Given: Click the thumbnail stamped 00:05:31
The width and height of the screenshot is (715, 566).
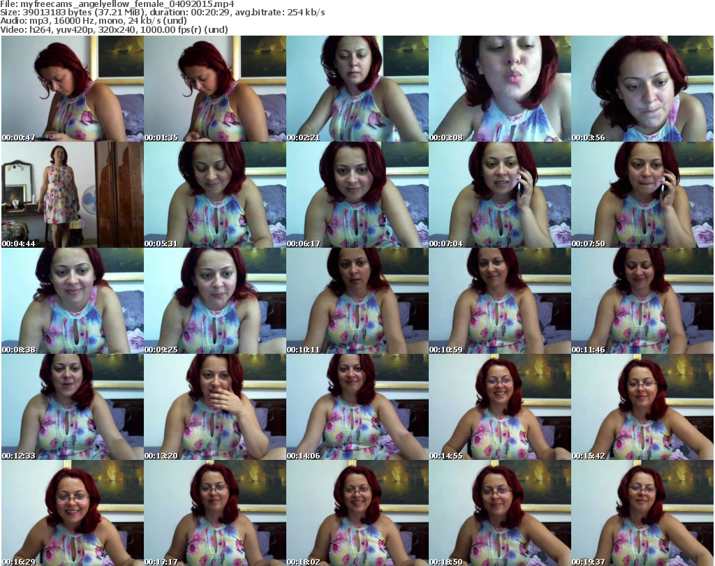Looking at the screenshot, I should [215, 195].
